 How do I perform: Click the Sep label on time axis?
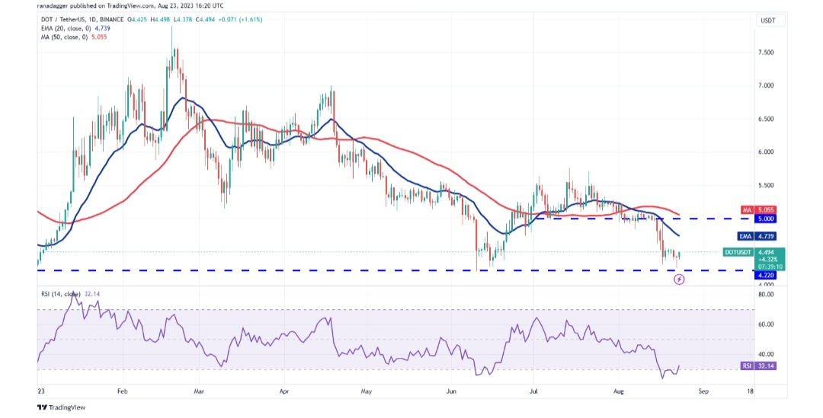pyautogui.click(x=703, y=389)
